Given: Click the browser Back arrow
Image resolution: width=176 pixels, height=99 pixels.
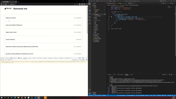Looking at the screenshot, I should click(2, 4).
